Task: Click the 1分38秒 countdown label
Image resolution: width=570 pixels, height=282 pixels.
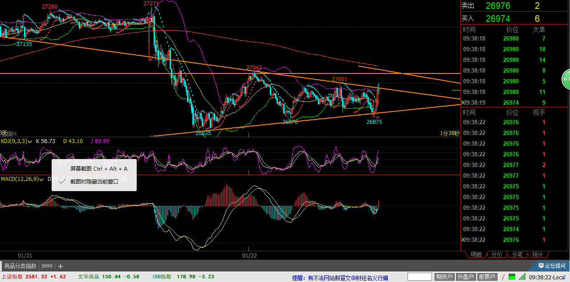Action: click(449, 133)
